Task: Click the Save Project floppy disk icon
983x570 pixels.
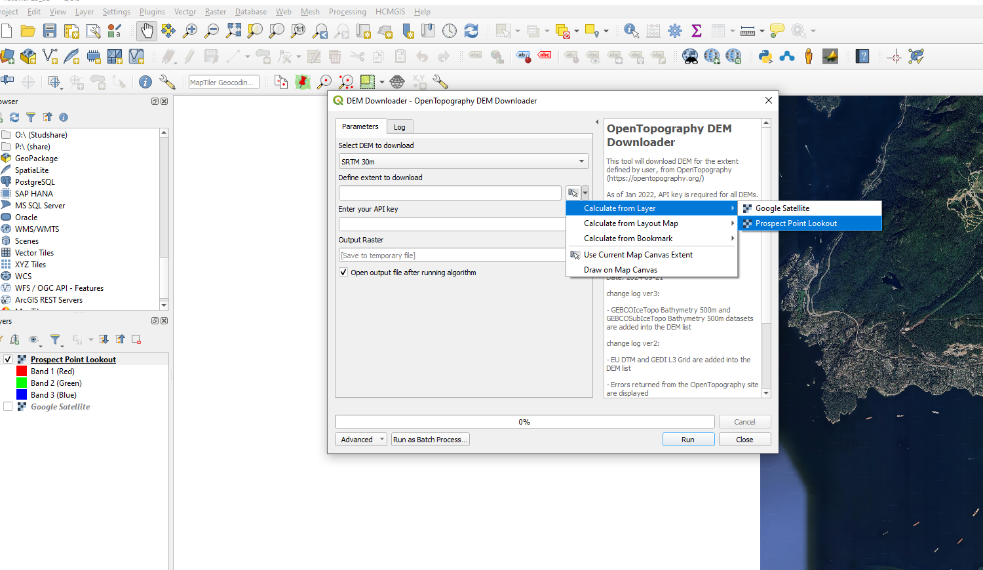Action: point(50,31)
